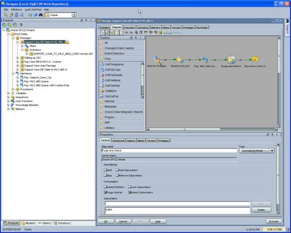Viewport: 291px width, 233px height.
Task: Click the pin icon in Toolbox panel header
Action: [136, 38]
